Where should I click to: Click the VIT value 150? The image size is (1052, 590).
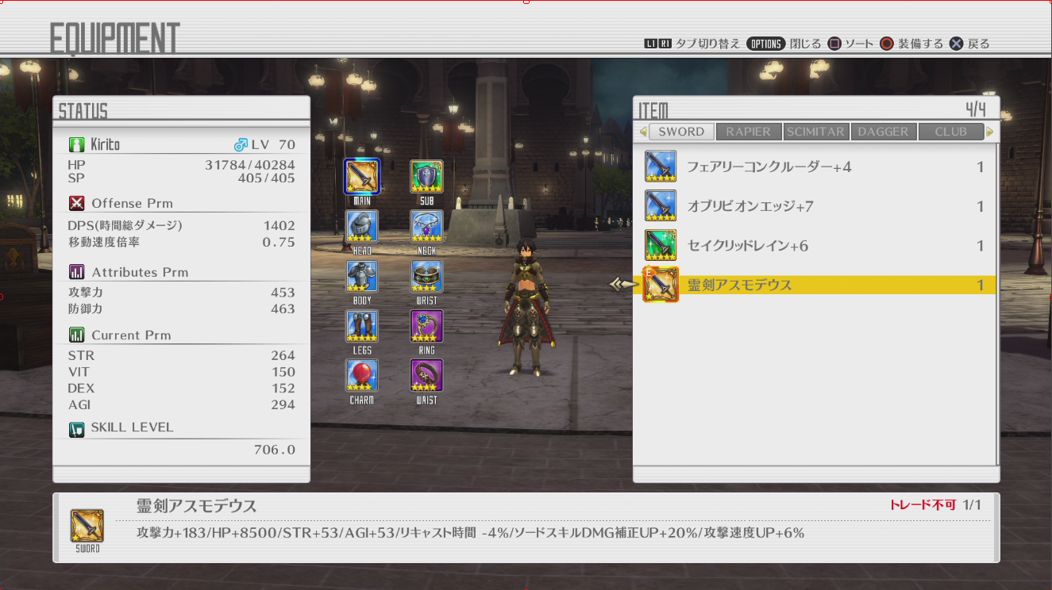click(x=283, y=373)
